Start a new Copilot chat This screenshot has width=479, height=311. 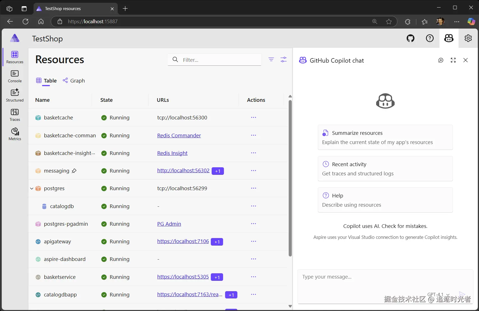click(441, 60)
